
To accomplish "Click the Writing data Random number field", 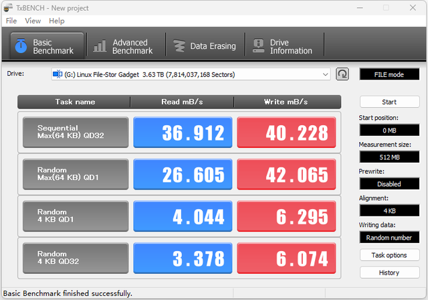I will pyautogui.click(x=389, y=237).
